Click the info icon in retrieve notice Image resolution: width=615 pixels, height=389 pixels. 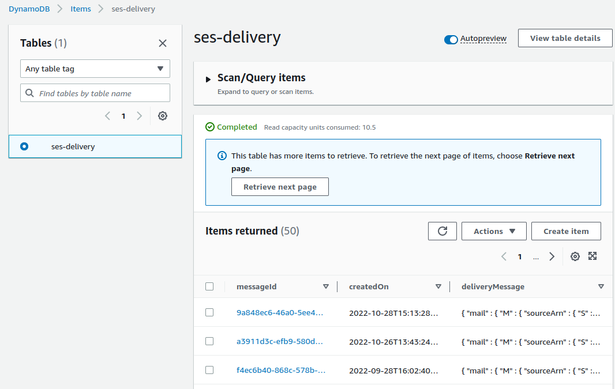coord(222,156)
